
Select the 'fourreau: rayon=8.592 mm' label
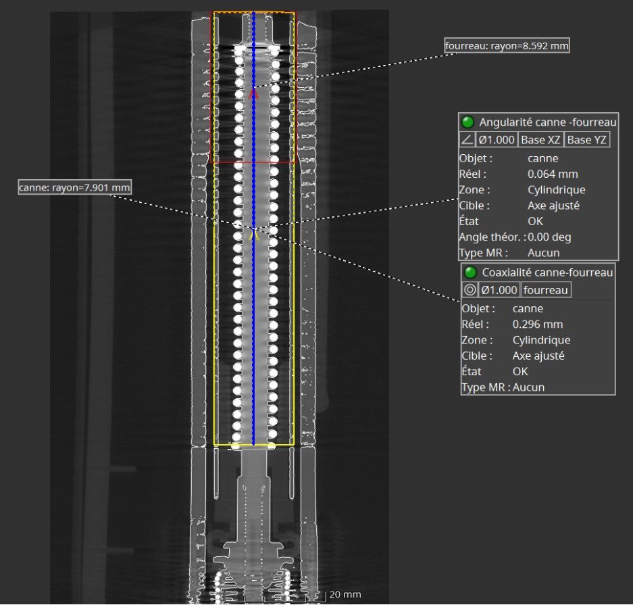click(507, 46)
